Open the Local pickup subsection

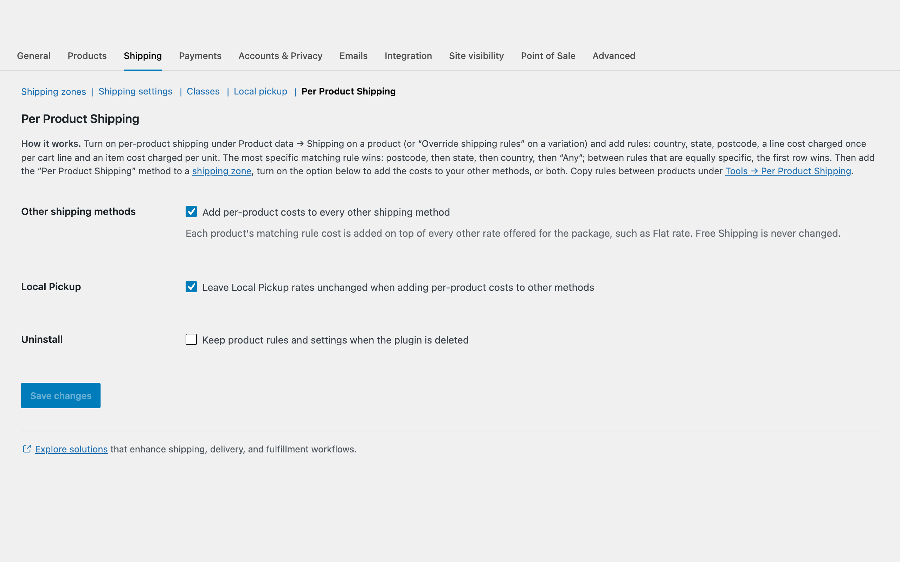point(260,91)
